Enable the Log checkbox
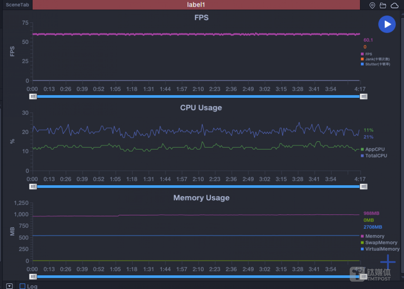 [22, 286]
